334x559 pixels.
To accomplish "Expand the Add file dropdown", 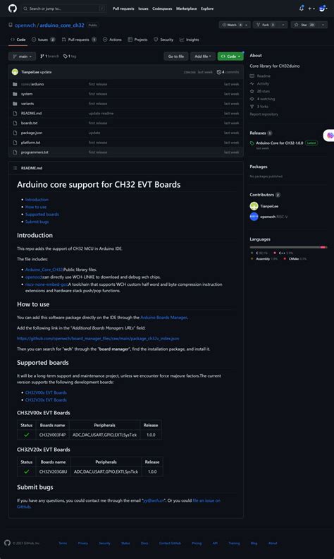I will (x=203, y=56).
